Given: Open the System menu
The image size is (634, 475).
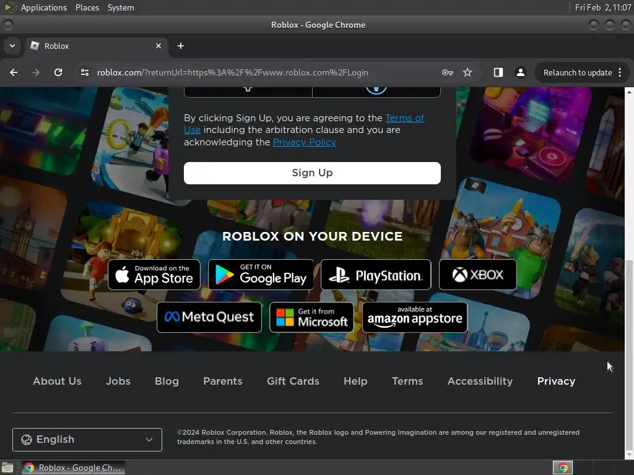Looking at the screenshot, I should [x=121, y=7].
